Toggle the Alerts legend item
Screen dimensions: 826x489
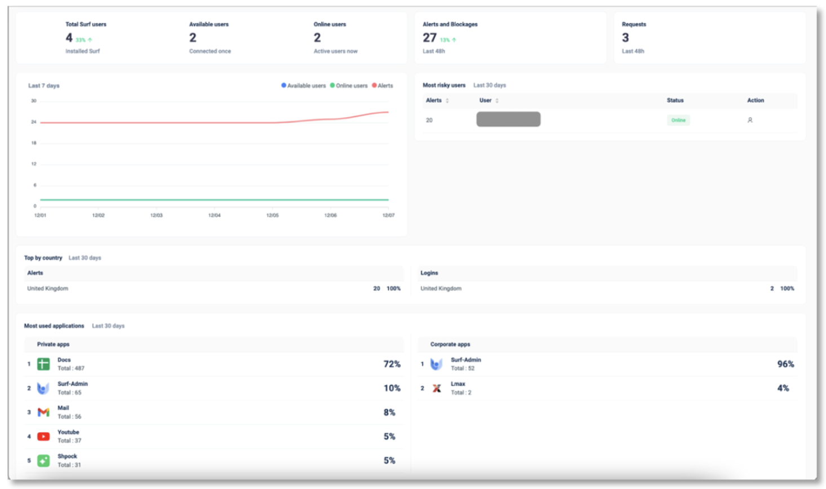pyautogui.click(x=383, y=86)
